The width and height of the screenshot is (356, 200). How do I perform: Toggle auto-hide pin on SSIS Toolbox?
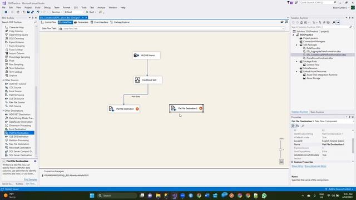32,18
